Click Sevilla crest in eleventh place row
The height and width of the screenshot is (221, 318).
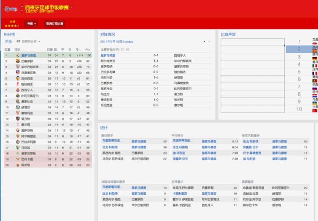[18, 113]
